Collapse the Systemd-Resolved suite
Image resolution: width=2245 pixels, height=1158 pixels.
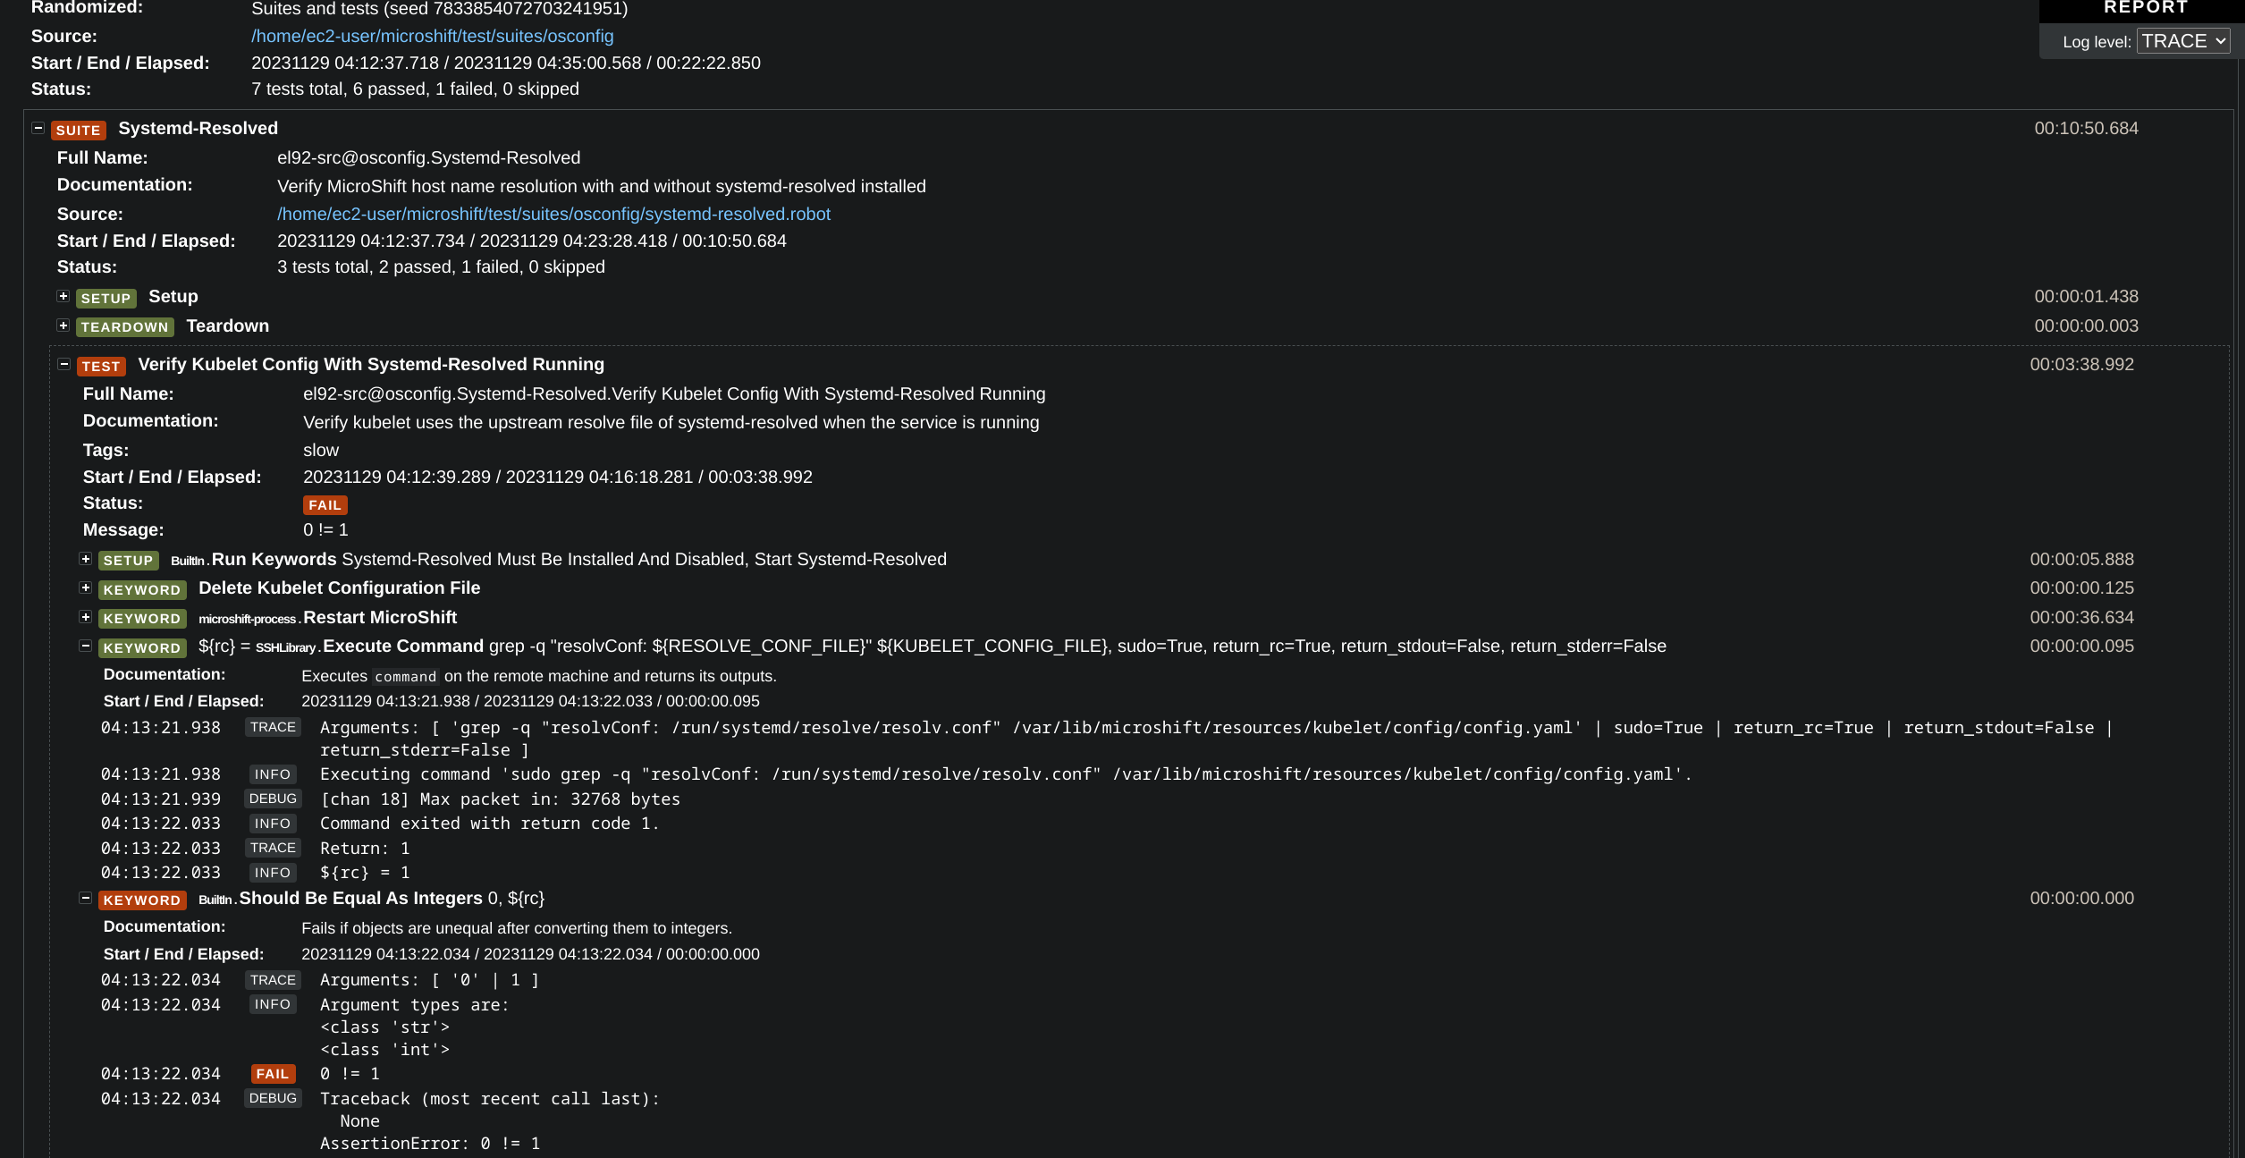[x=38, y=128]
